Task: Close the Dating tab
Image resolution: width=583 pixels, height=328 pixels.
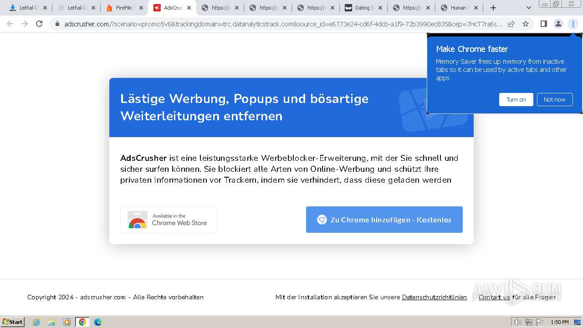Action: [x=380, y=8]
